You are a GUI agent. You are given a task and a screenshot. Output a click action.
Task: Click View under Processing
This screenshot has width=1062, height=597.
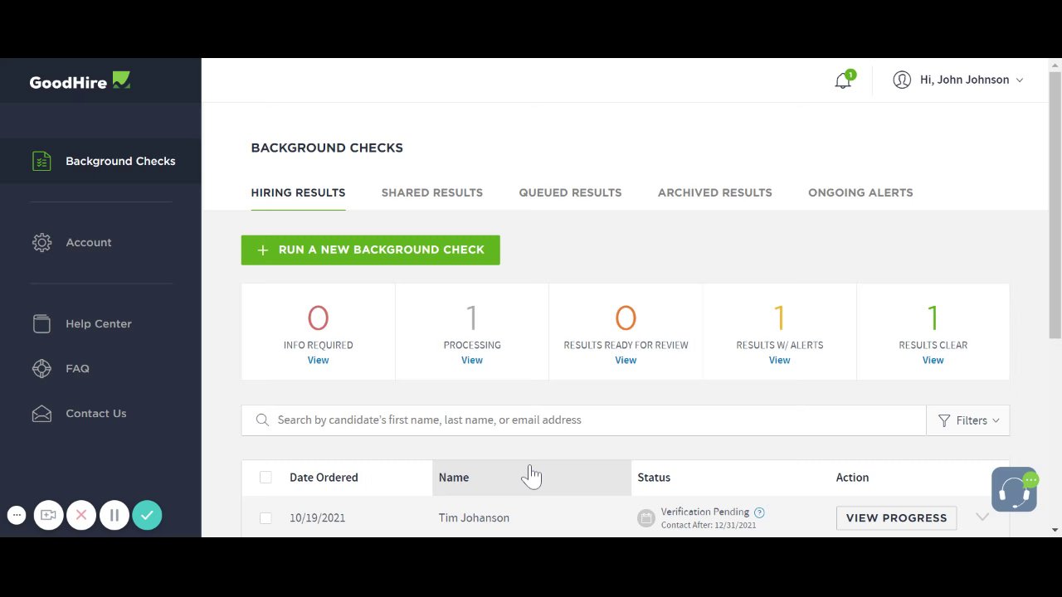click(471, 360)
